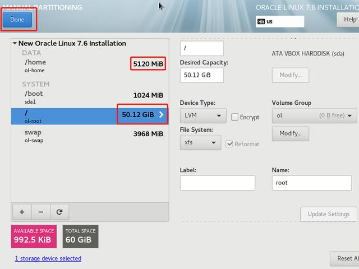Image resolution: width=359 pixels, height=269 pixels.
Task: Remove selected mount point with minus icon
Action: click(41, 212)
